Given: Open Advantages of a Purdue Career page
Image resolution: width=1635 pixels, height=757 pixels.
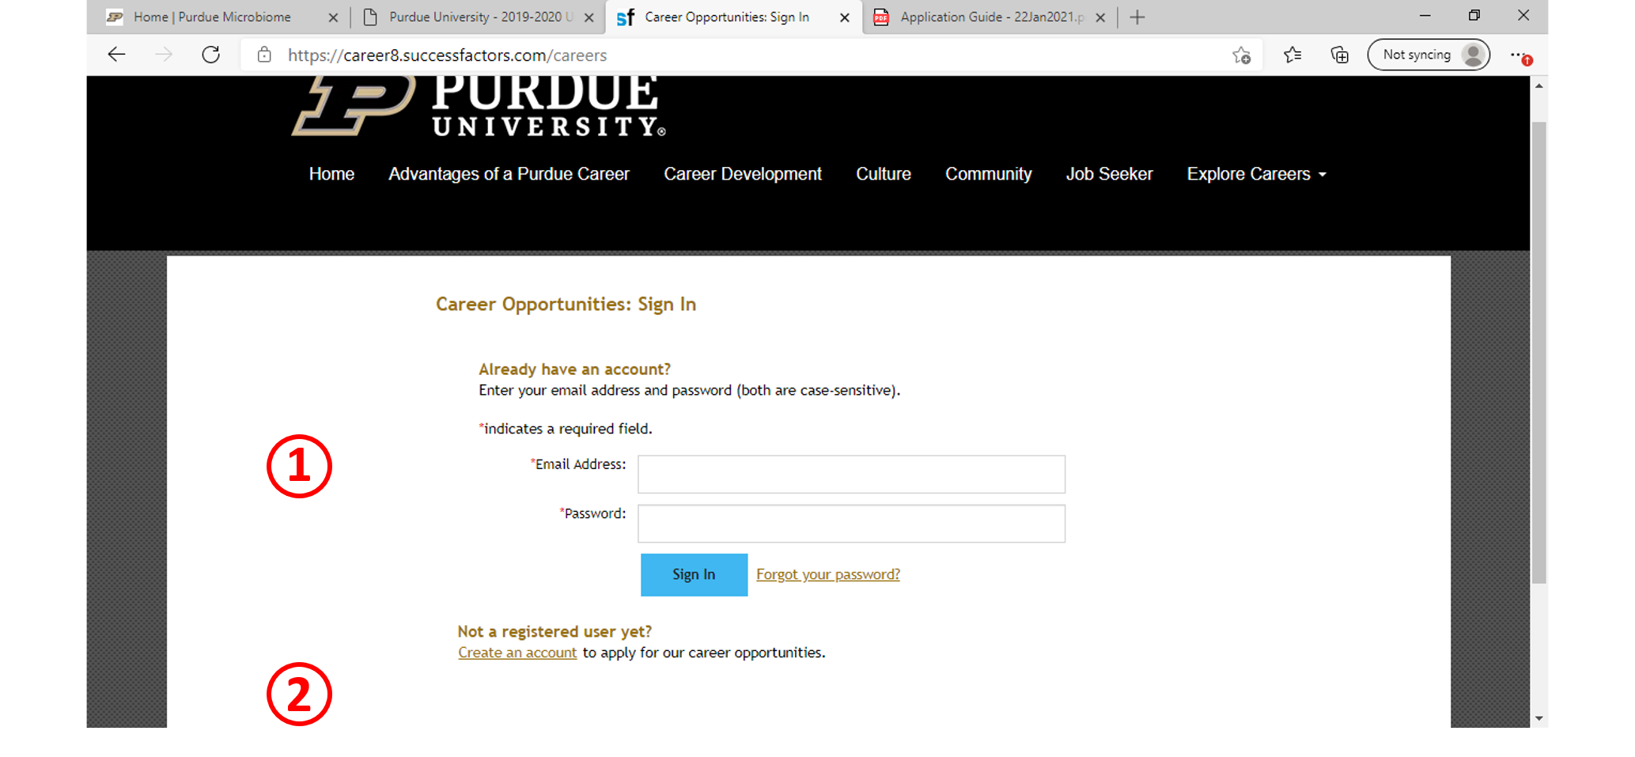Looking at the screenshot, I should 509,174.
